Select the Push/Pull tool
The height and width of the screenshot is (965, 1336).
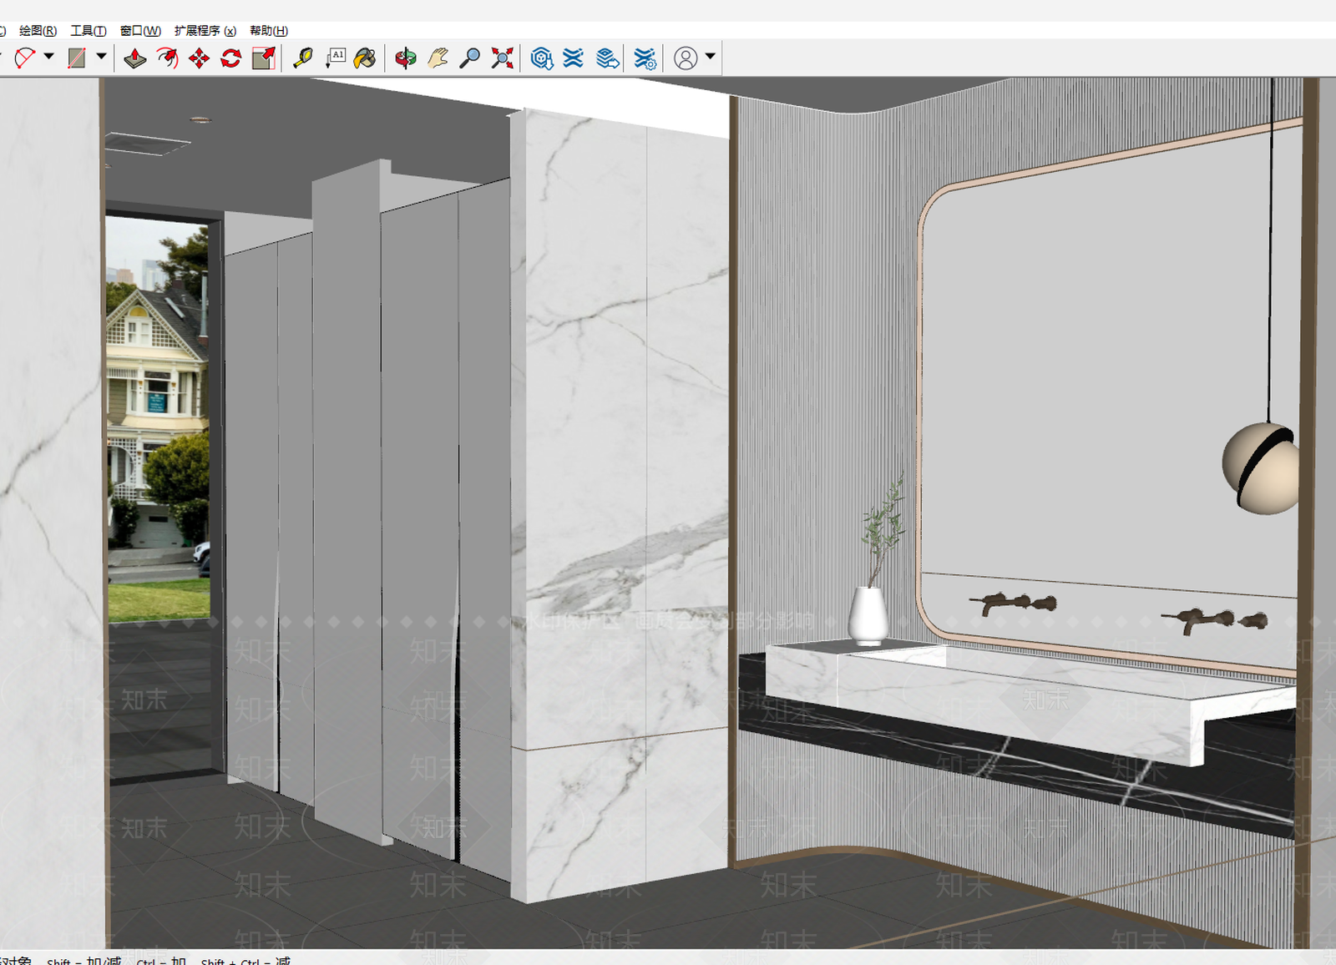pyautogui.click(x=134, y=58)
